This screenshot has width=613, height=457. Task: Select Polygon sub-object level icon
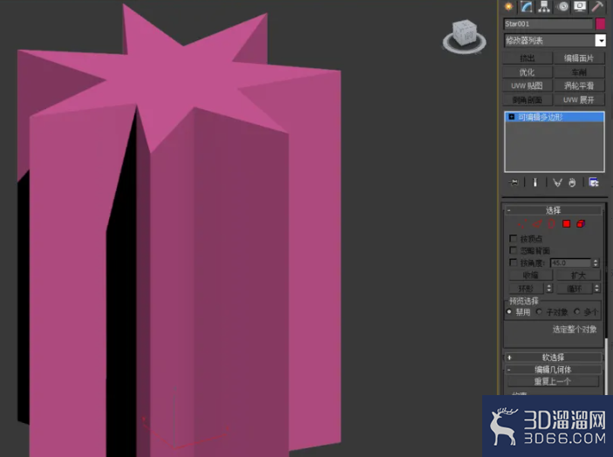tap(566, 223)
